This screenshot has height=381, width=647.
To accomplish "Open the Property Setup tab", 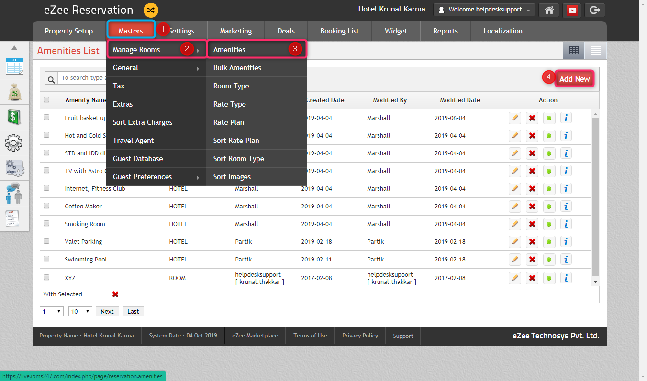I will click(69, 31).
